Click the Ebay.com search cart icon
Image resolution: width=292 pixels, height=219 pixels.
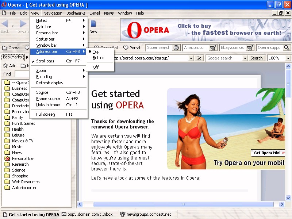[x=250, y=48]
